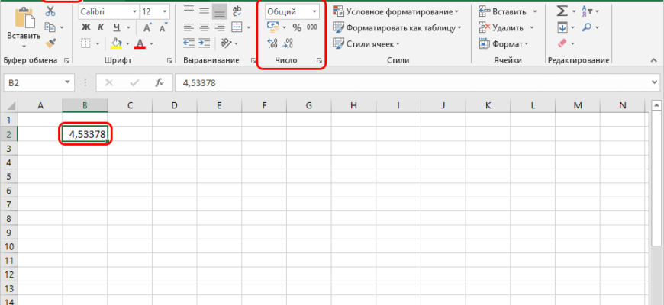Click the merge and center icon
Screen dimensions: 664x305
click(x=237, y=27)
